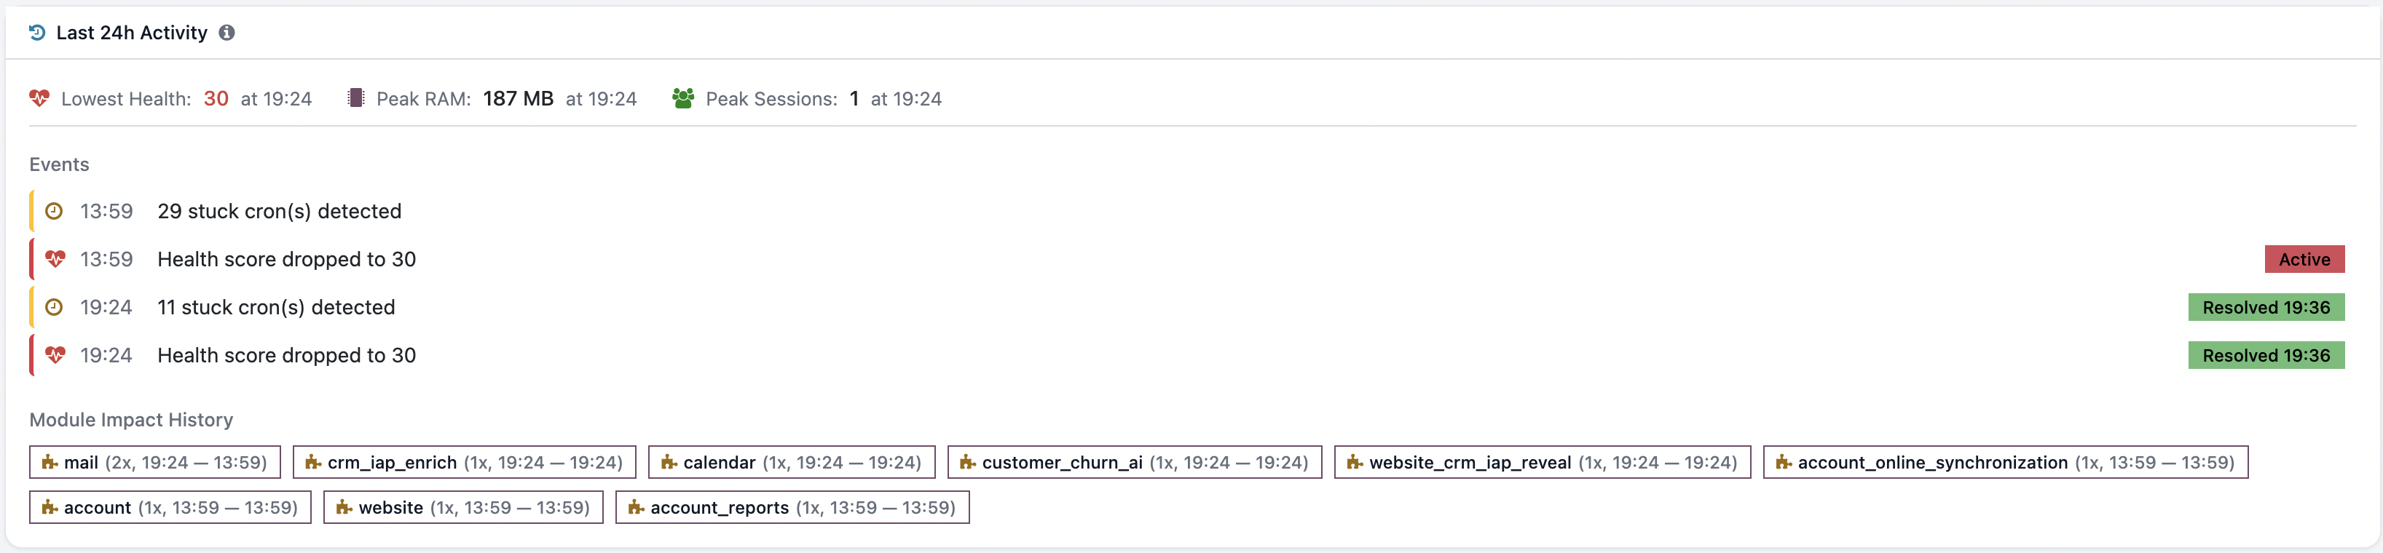This screenshot has height=553, width=2383.
Task: Click the clock icon for 29 stuck crons event
Action: point(55,211)
